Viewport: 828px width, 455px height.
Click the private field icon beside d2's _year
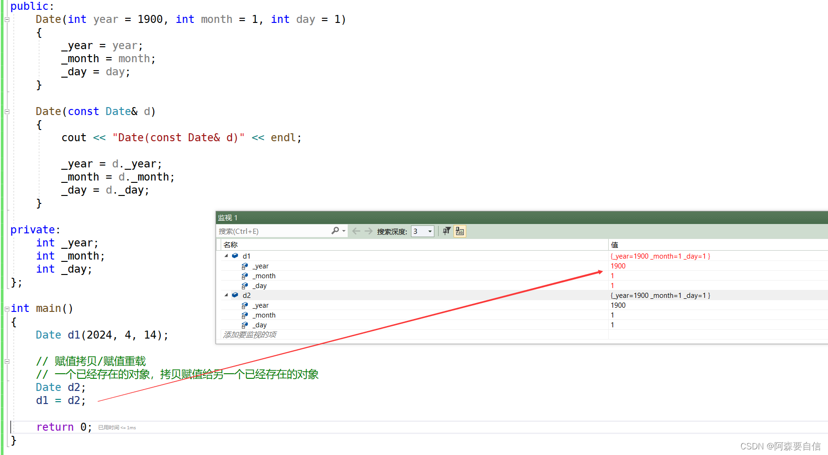[x=245, y=305]
